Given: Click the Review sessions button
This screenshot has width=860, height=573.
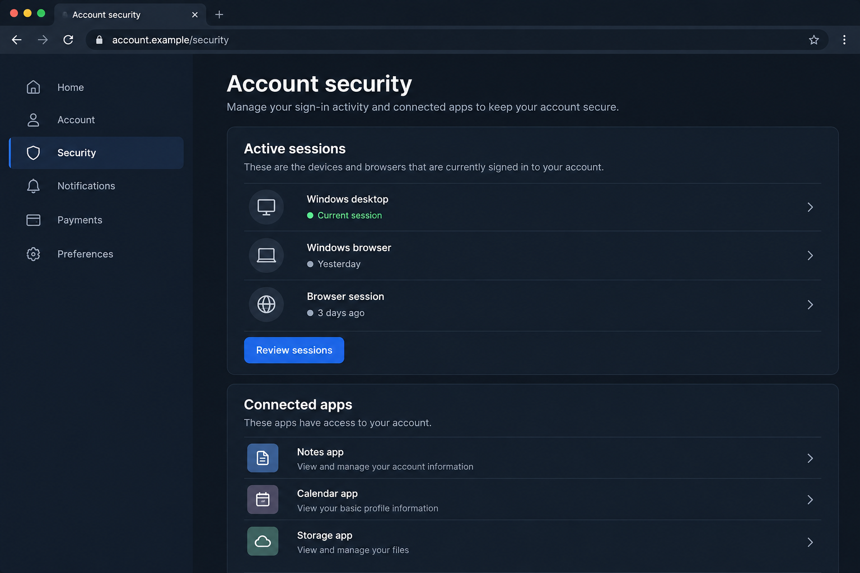Looking at the screenshot, I should 294,350.
